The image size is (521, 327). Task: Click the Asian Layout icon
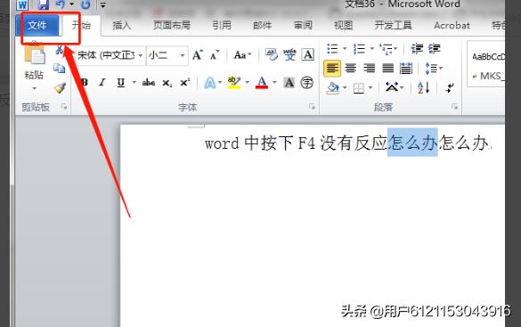click(391, 87)
